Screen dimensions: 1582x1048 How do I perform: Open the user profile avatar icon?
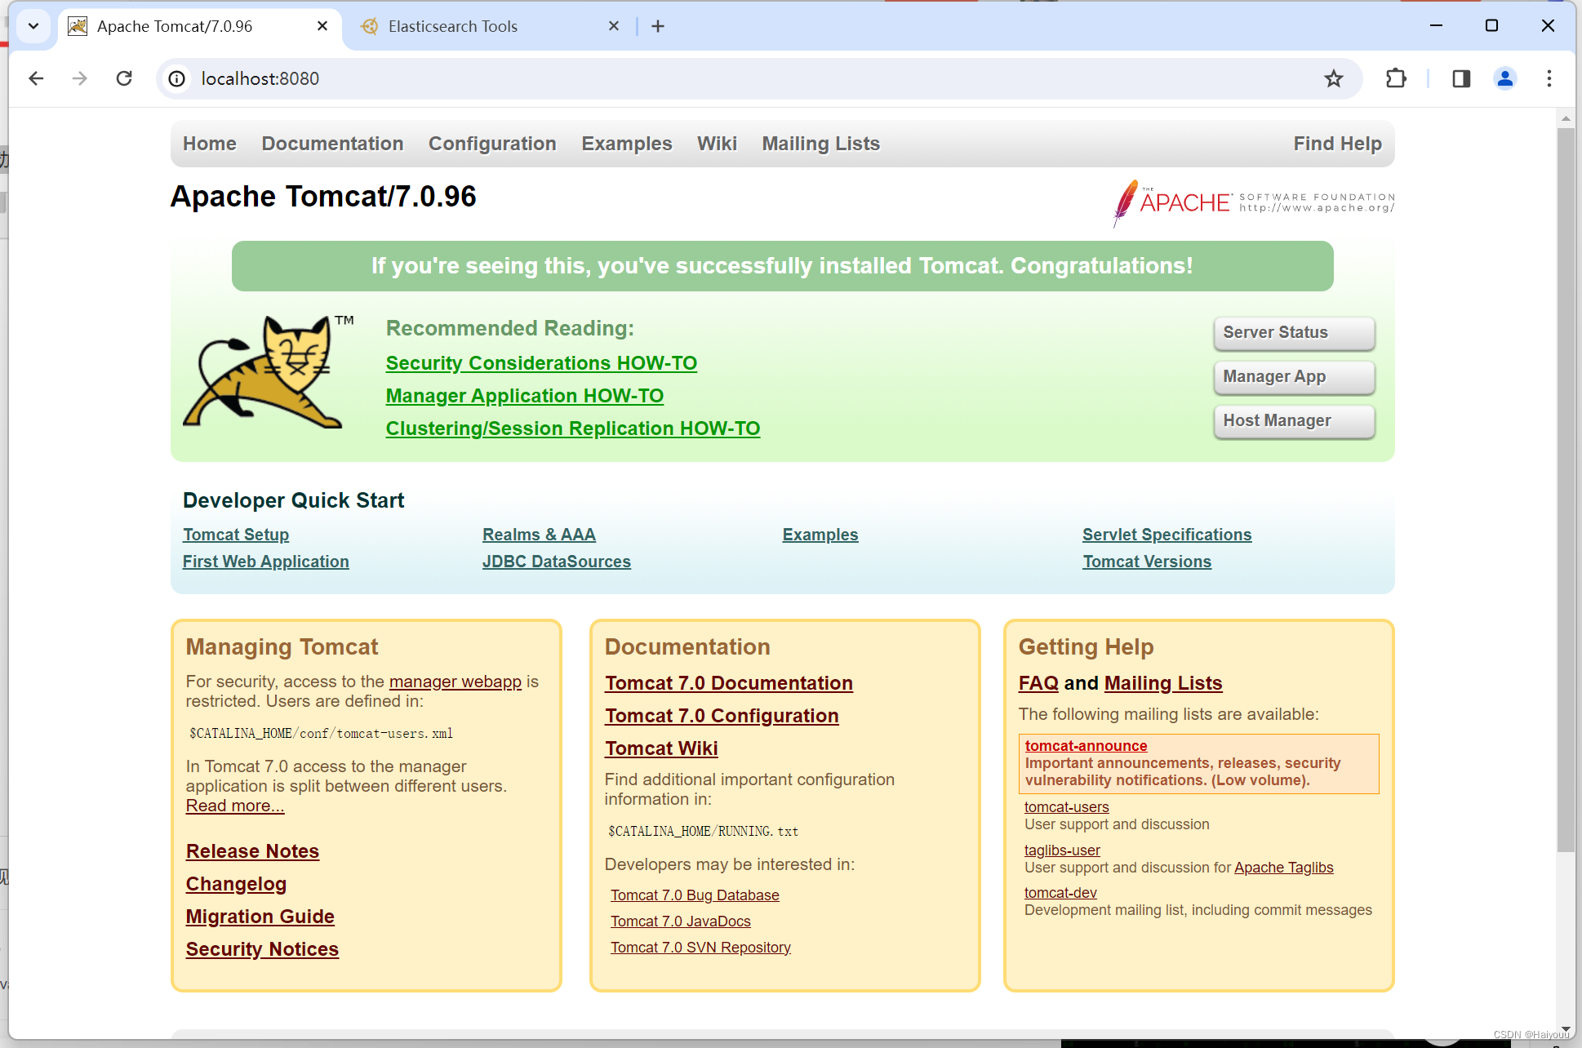click(1504, 78)
